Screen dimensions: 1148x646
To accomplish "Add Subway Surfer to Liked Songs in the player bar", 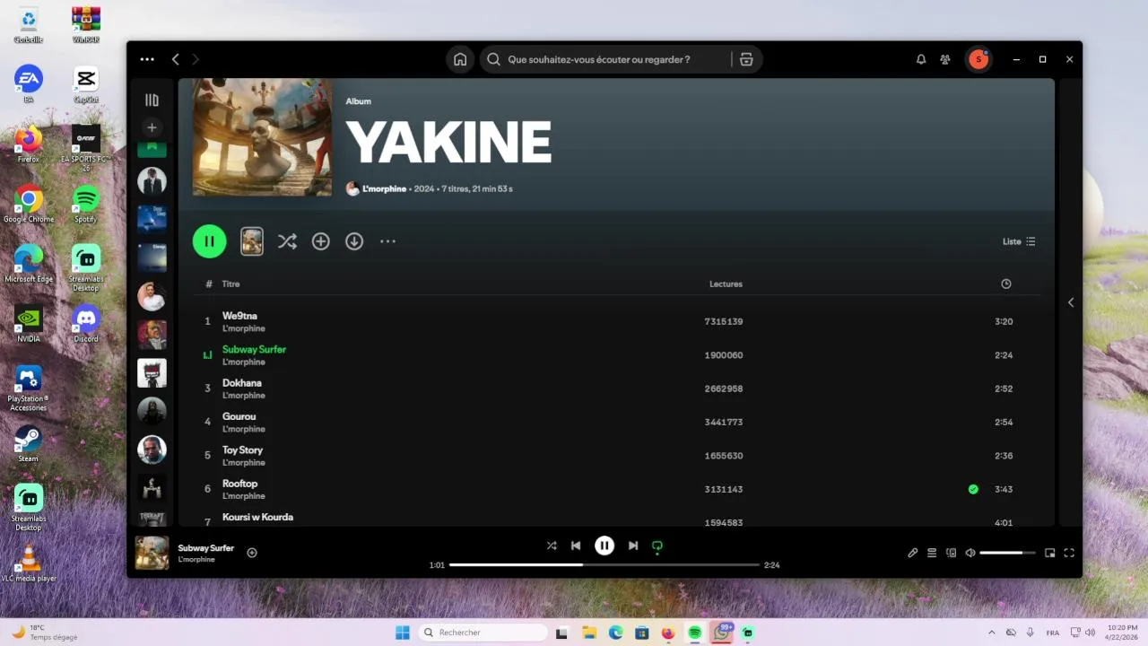I will 252,553.
